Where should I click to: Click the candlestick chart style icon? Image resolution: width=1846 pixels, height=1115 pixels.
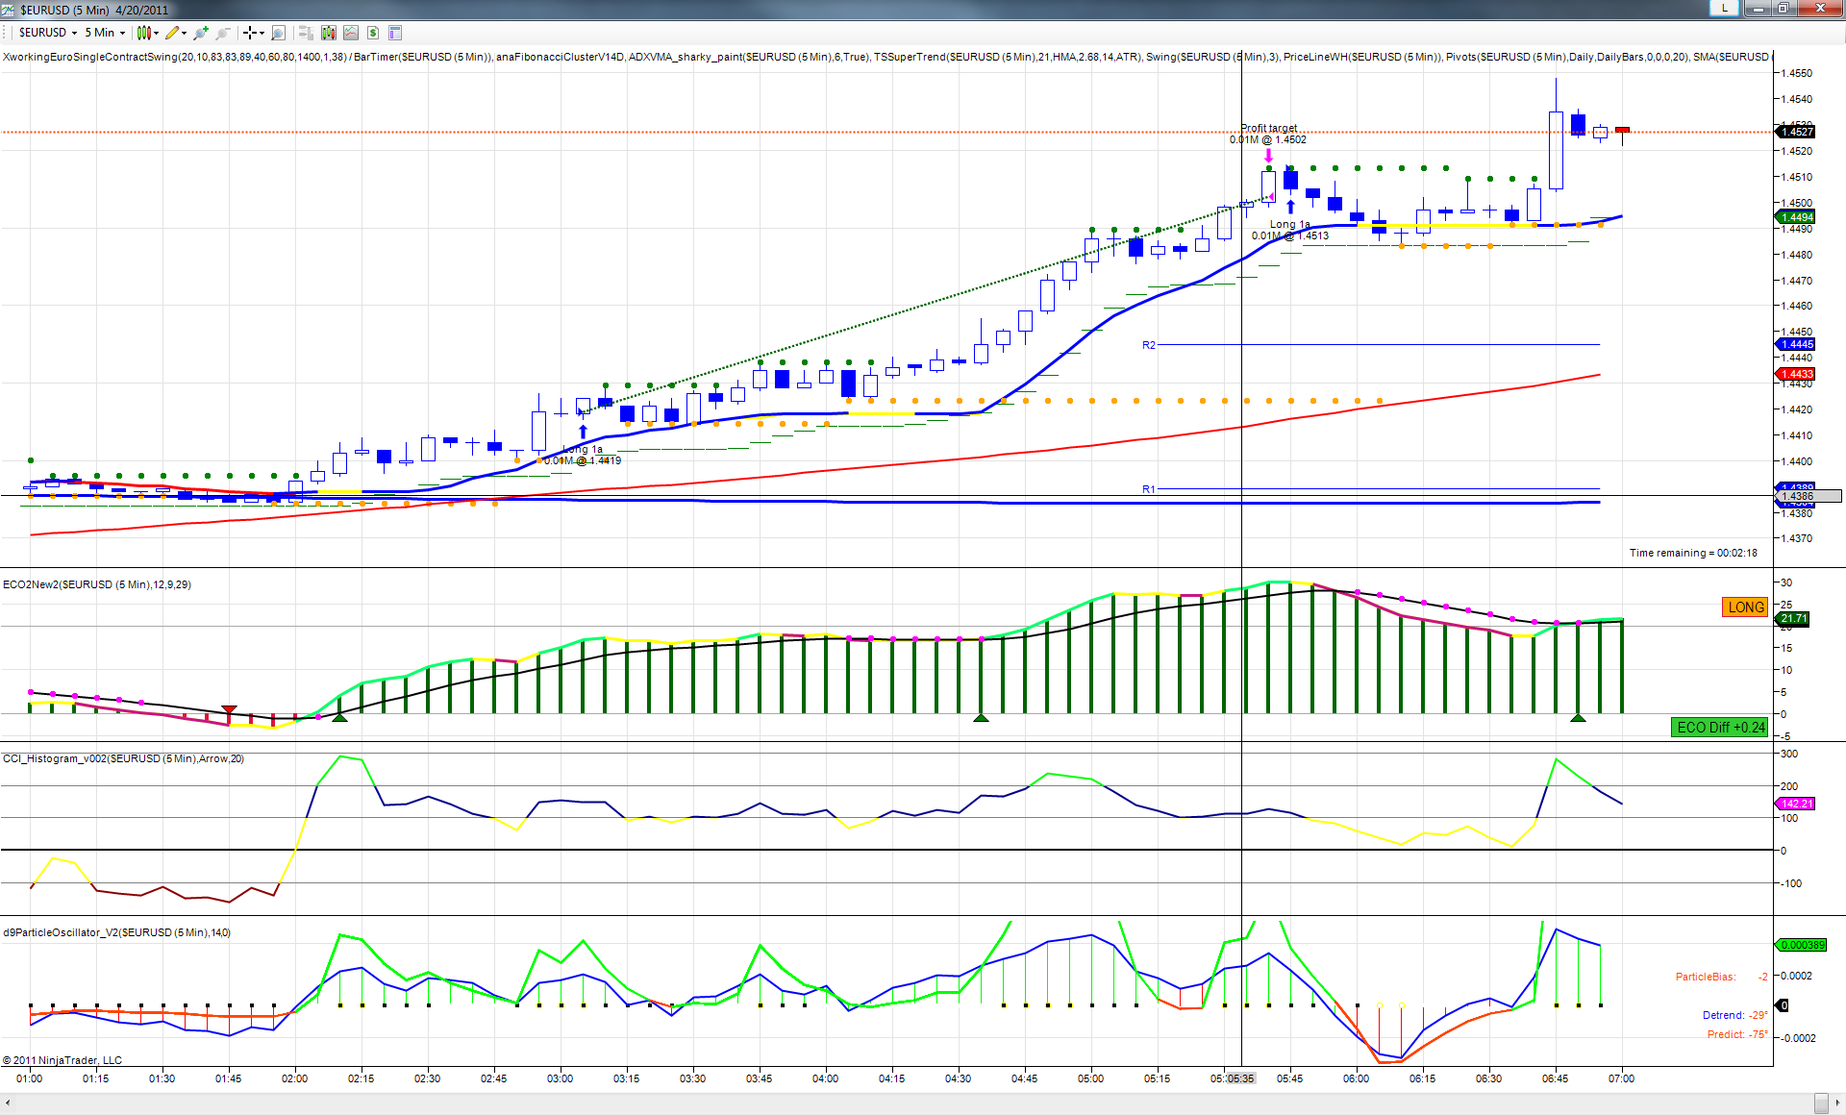[x=143, y=33]
